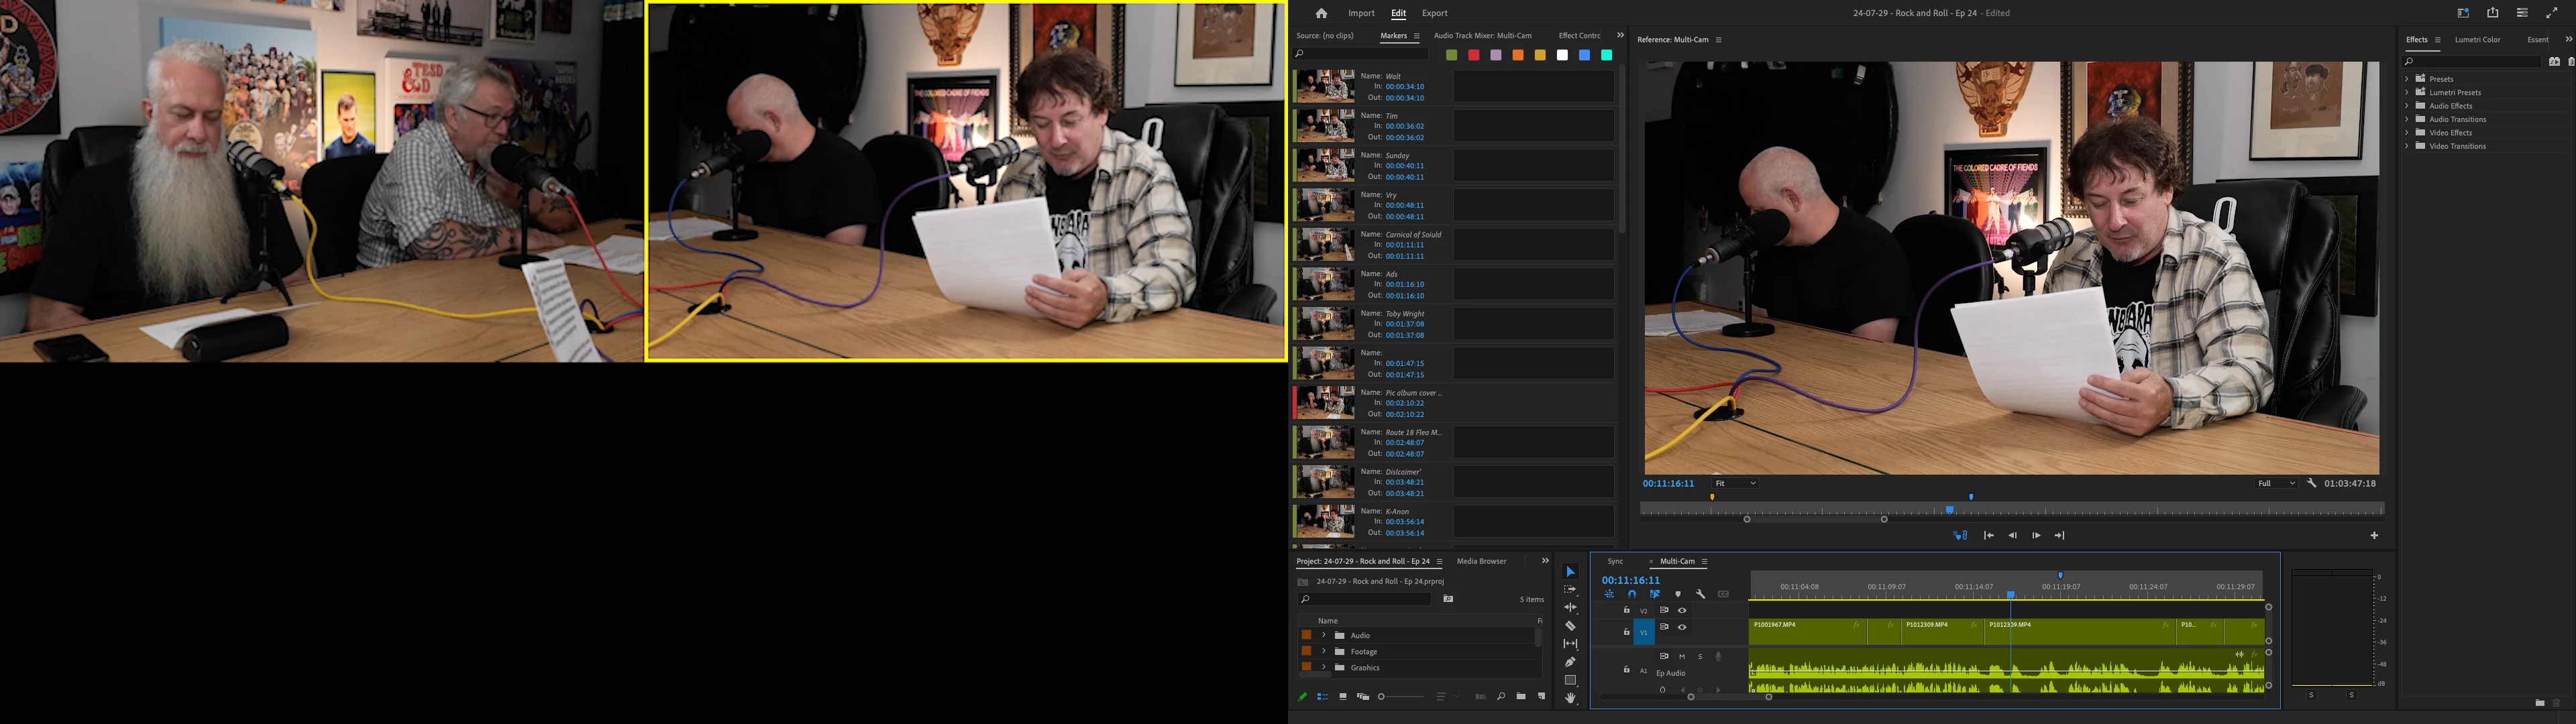Viewport: 2576px width, 724px height.
Task: Select the Track Select Forward tool
Action: coord(1570,590)
